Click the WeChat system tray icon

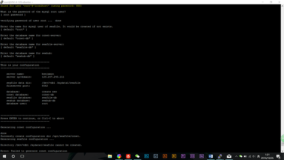point(241,156)
